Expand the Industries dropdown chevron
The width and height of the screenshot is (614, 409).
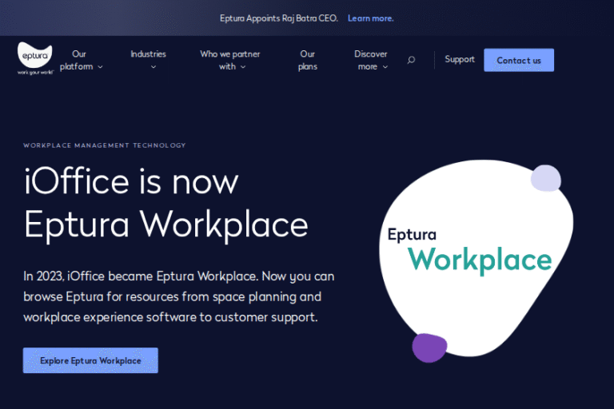[x=153, y=67]
